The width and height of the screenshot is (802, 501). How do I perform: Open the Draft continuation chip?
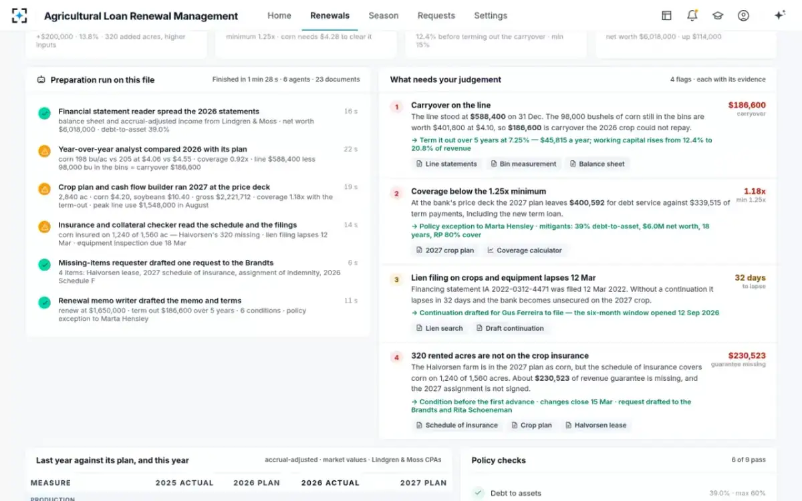pos(510,328)
